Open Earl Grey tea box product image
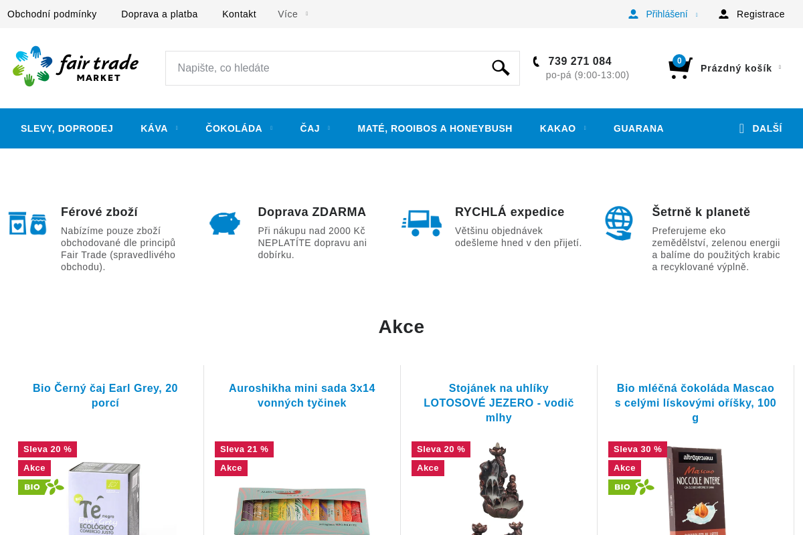Image resolution: width=803 pixels, height=535 pixels. tap(105, 498)
